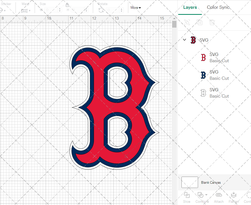Select the Layers tab
251x205 pixels.
tap(190, 7)
